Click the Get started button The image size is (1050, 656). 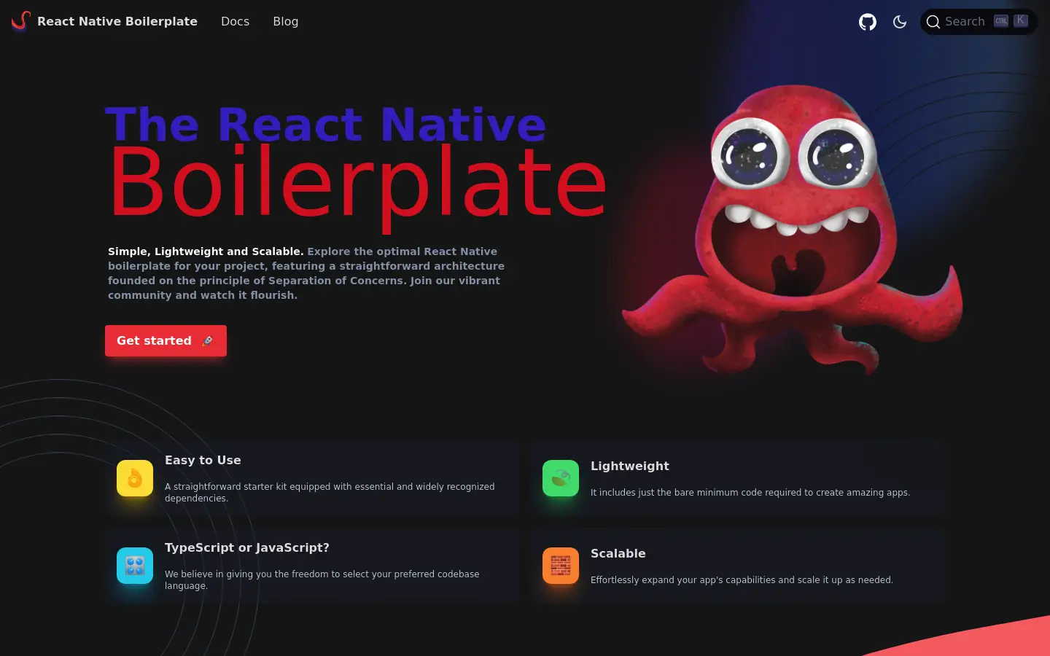166,340
